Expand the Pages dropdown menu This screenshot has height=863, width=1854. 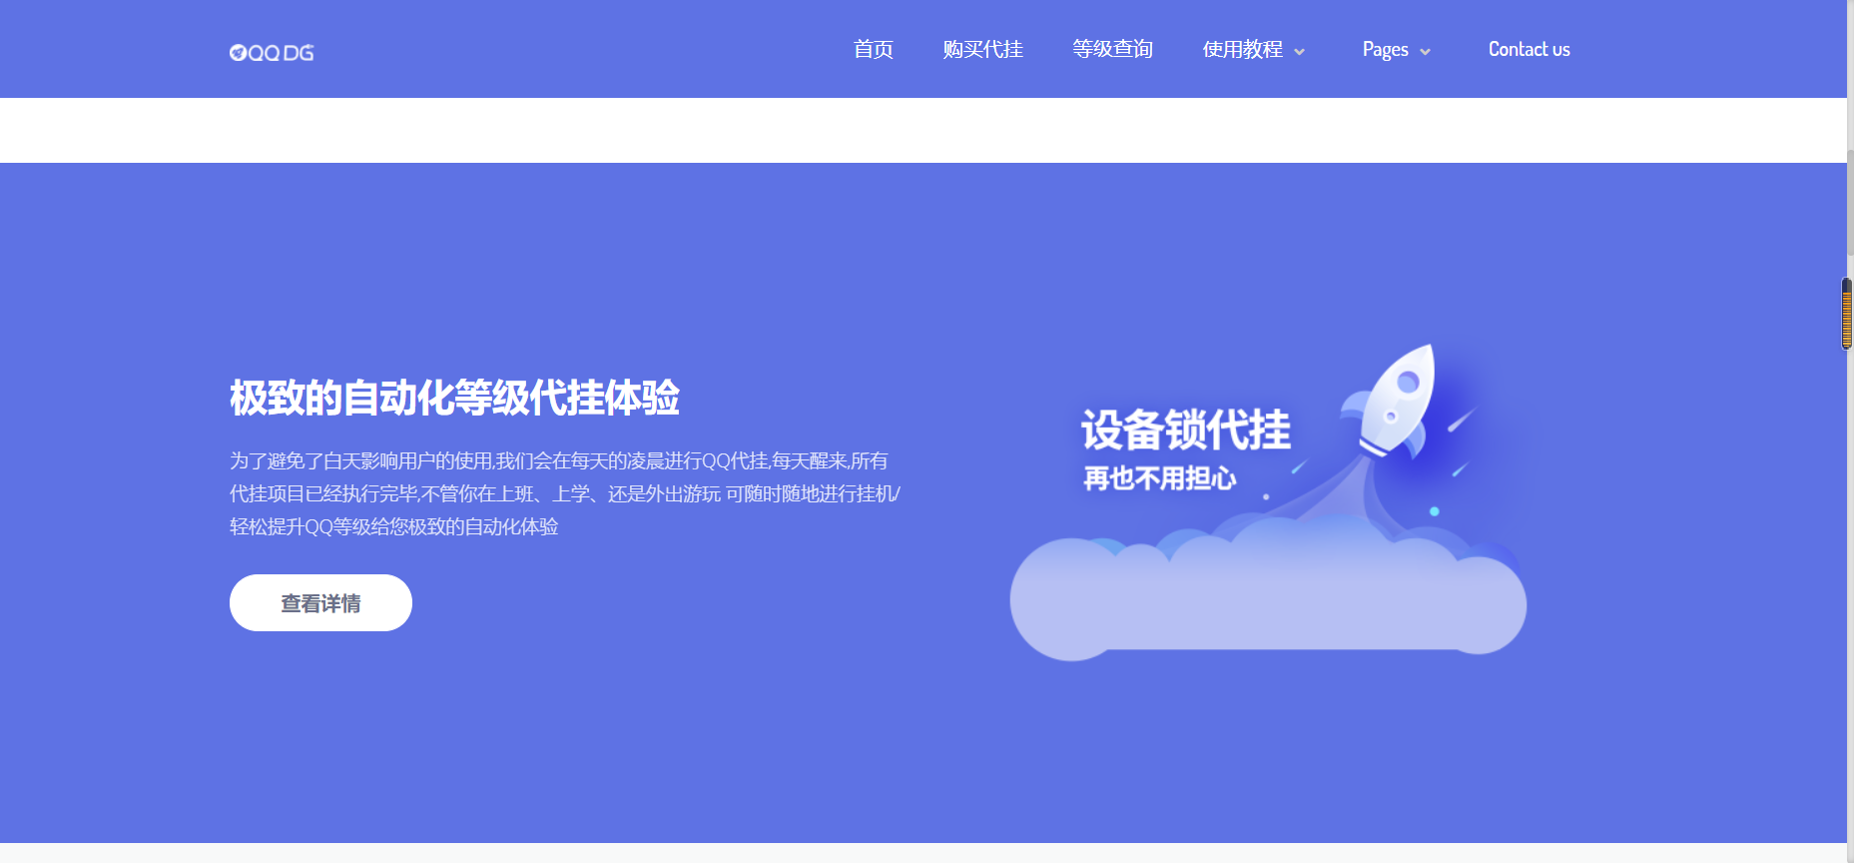1386,50
